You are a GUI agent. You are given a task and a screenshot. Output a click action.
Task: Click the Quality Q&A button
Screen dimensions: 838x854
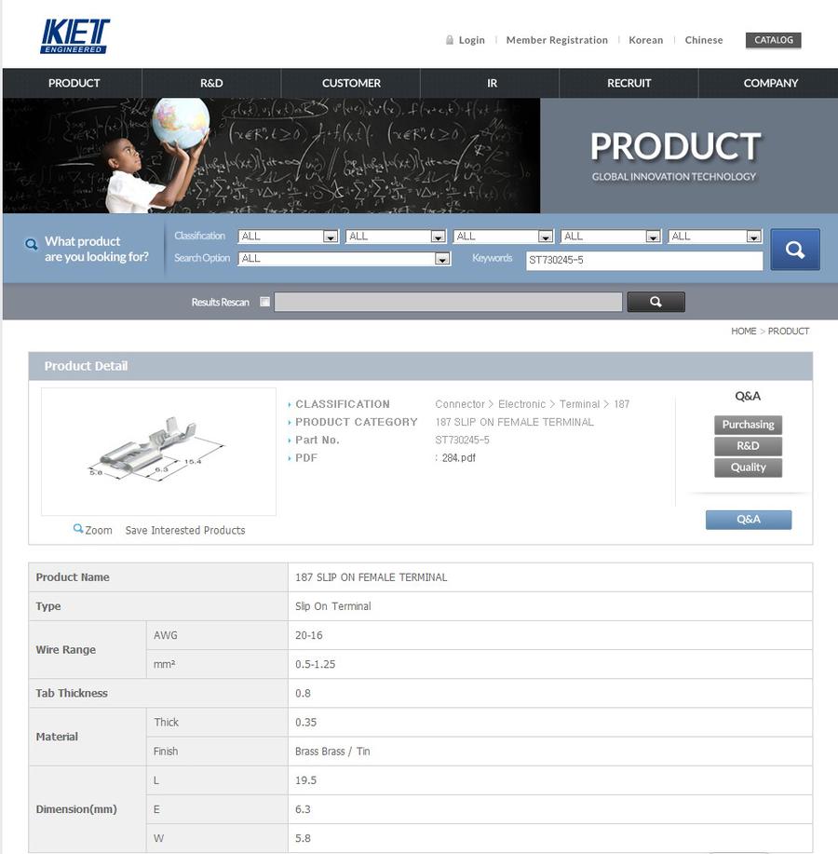point(748,468)
